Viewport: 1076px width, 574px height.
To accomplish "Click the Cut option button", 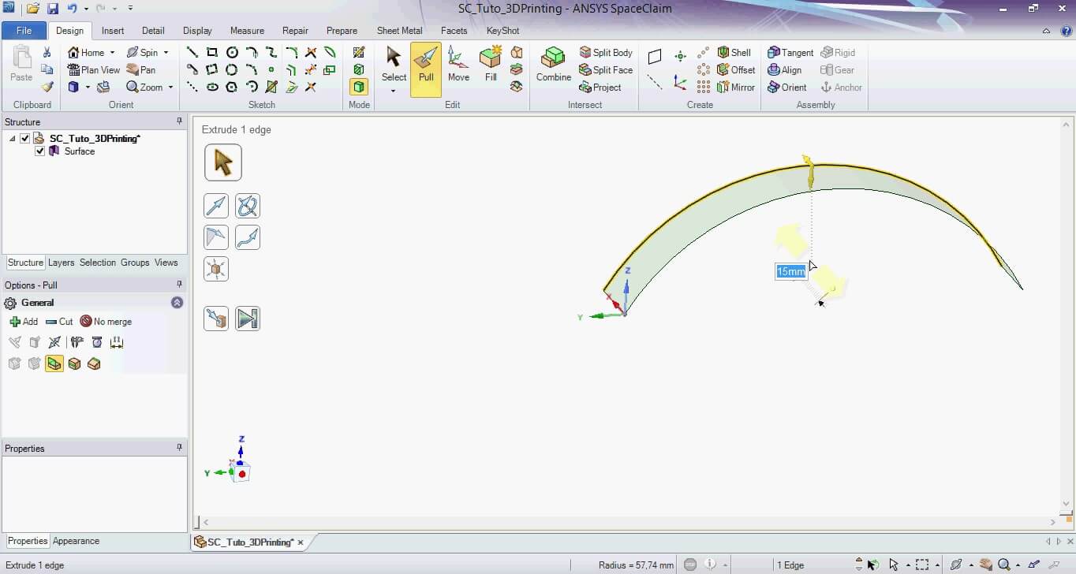I will pos(59,322).
